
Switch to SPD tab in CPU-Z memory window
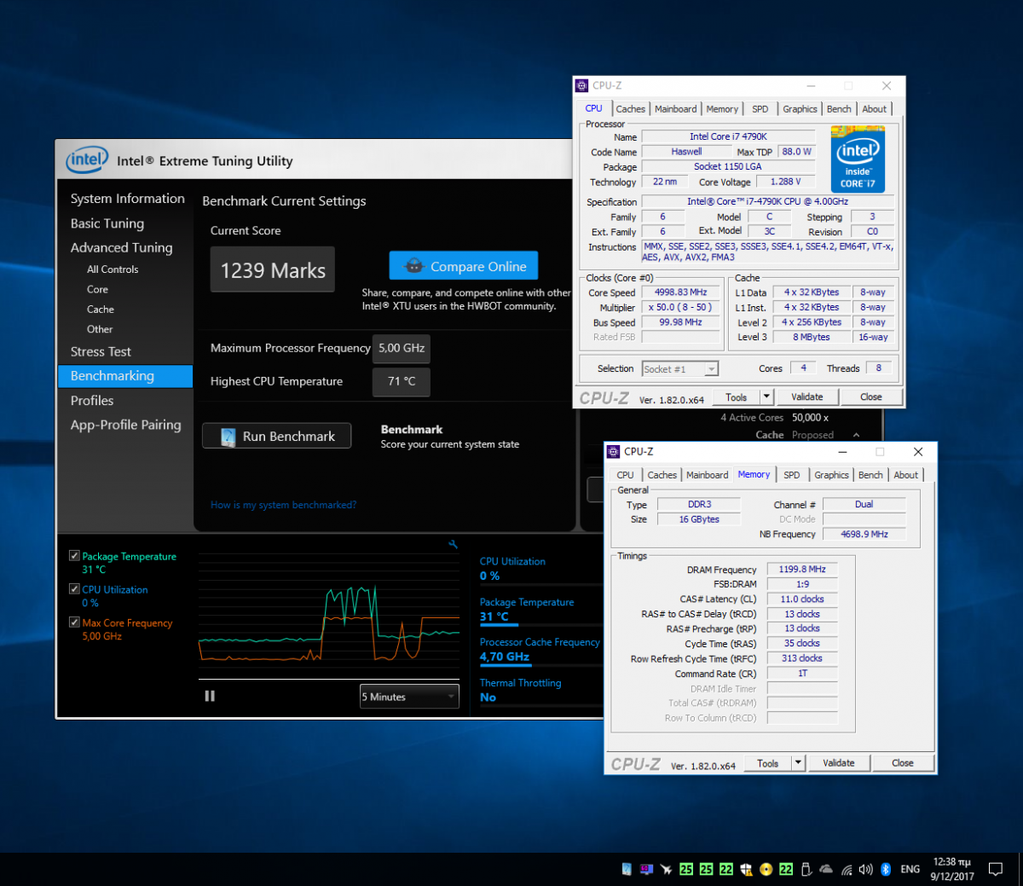click(x=792, y=475)
